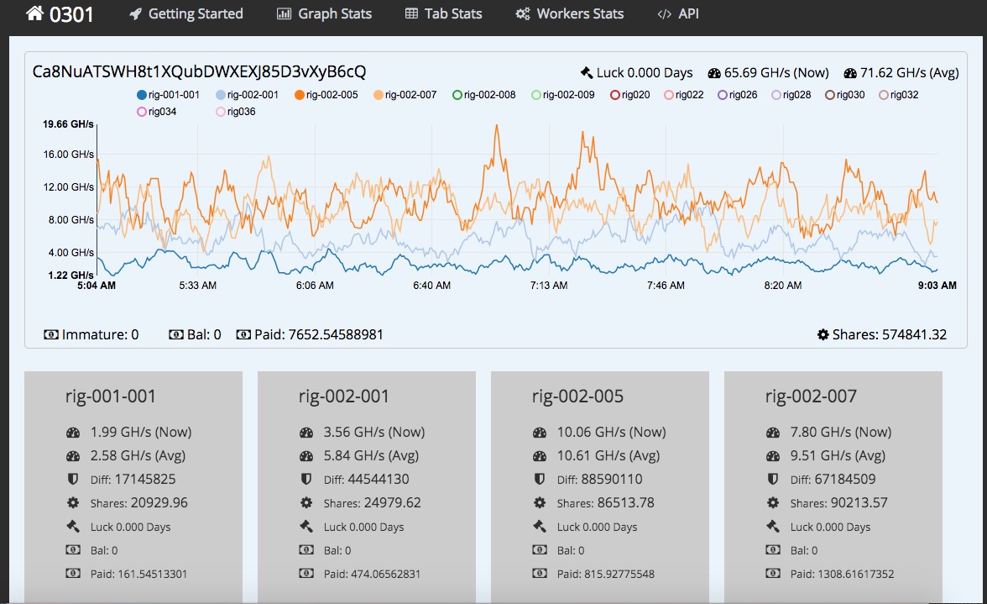Open the API menu item
Screen dimensions: 987x604
coord(688,14)
